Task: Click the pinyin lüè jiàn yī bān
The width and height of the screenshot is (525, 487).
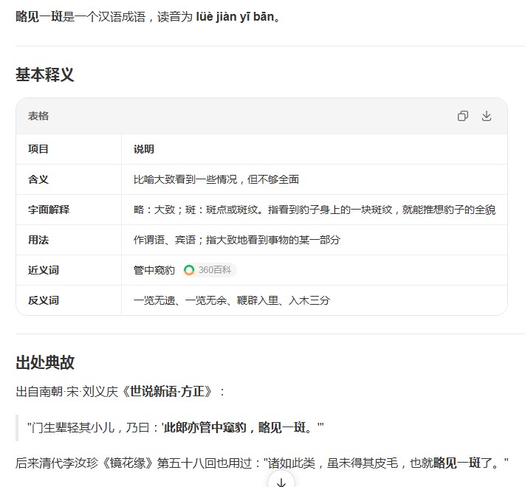Action: tap(235, 17)
